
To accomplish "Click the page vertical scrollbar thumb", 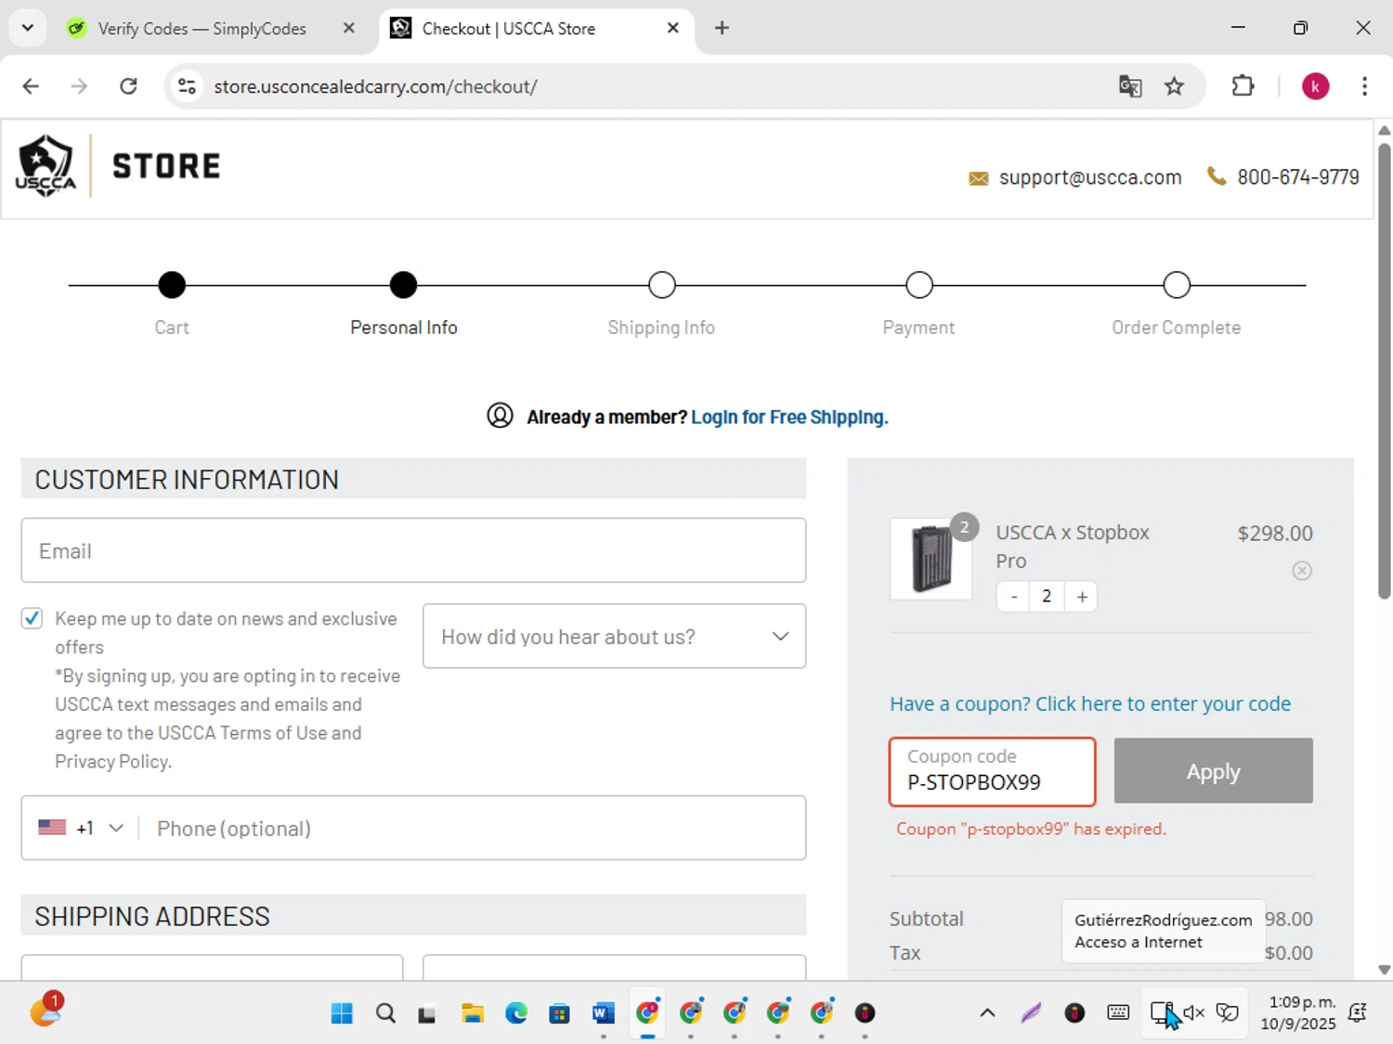I will click(1384, 371).
